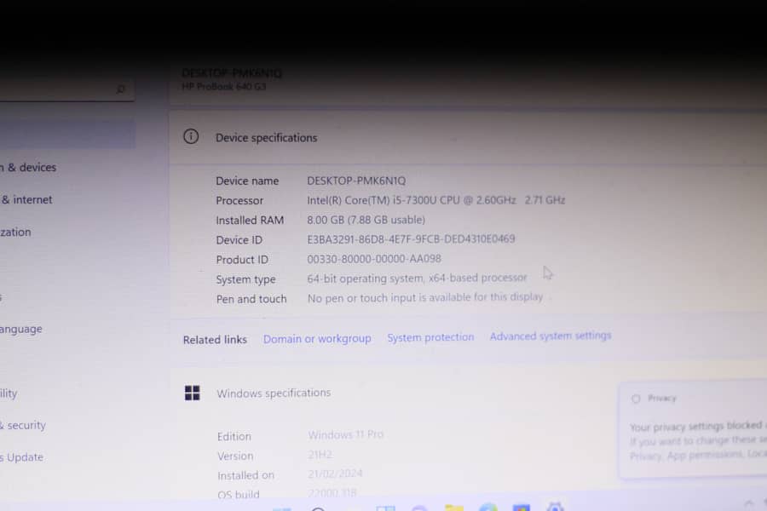Viewport: 767px width, 511px height.
Task: Open the Domain or workgroup link
Action: pos(317,339)
